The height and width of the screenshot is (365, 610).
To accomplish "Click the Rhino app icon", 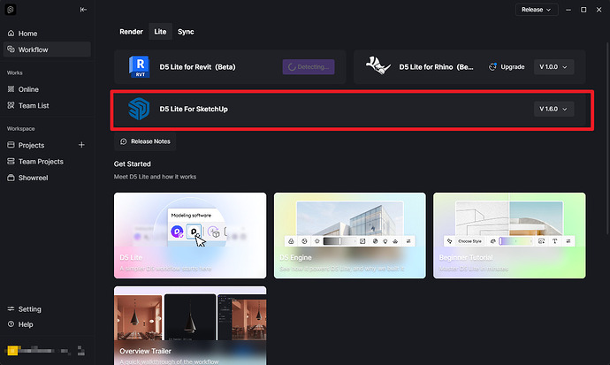I will click(x=378, y=65).
